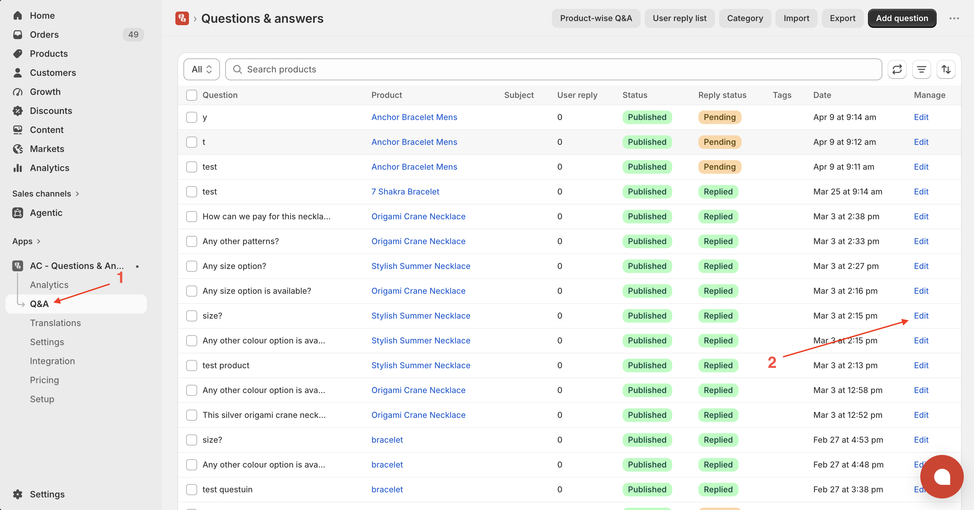974x510 pixels.
Task: Expand the Apps section
Action: click(26, 241)
